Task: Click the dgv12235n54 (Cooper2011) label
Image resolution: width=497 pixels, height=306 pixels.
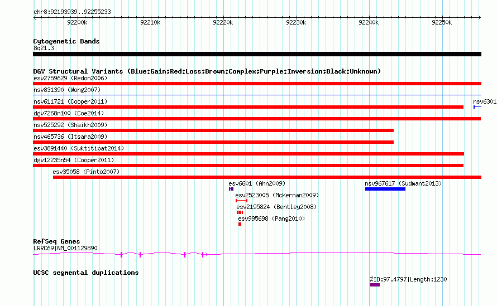Action: pyautogui.click(x=74, y=160)
